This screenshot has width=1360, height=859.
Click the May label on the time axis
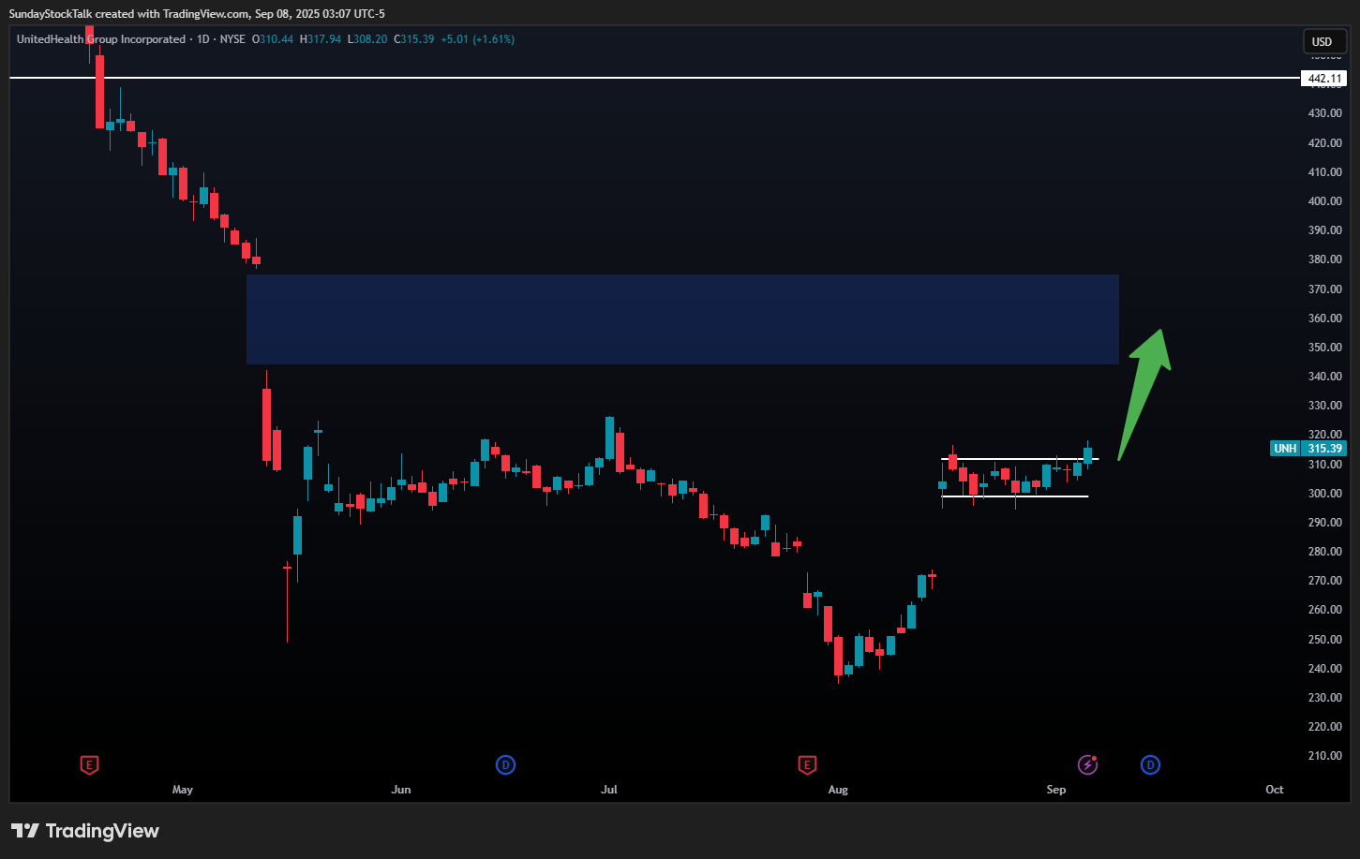coord(183,790)
